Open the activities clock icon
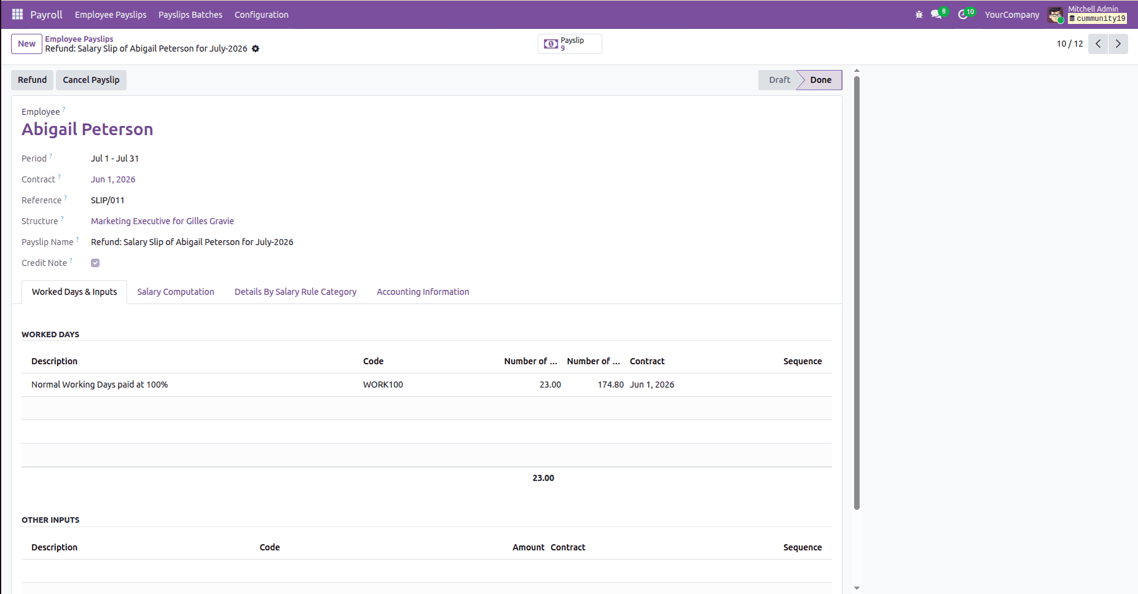The height and width of the screenshot is (594, 1138). point(963,14)
